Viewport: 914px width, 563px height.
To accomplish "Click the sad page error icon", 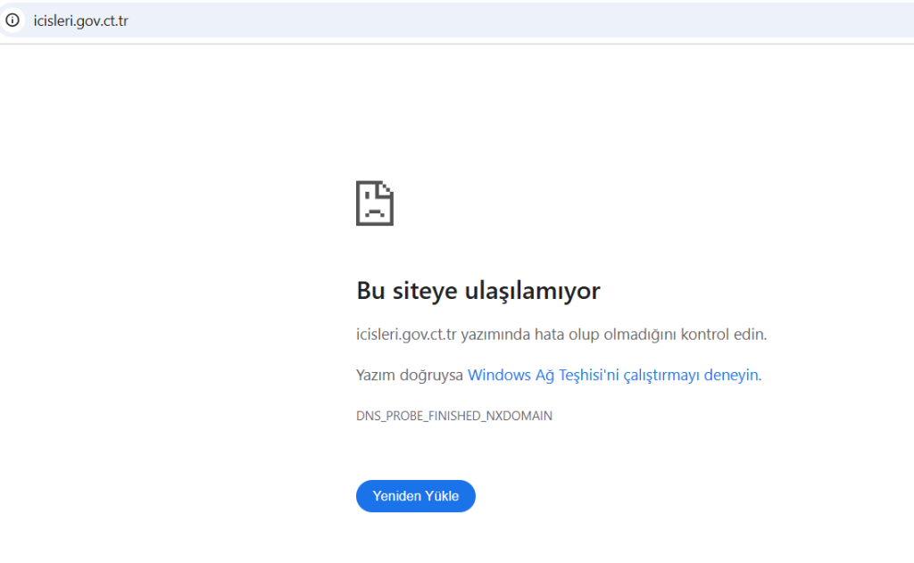I will click(x=375, y=203).
